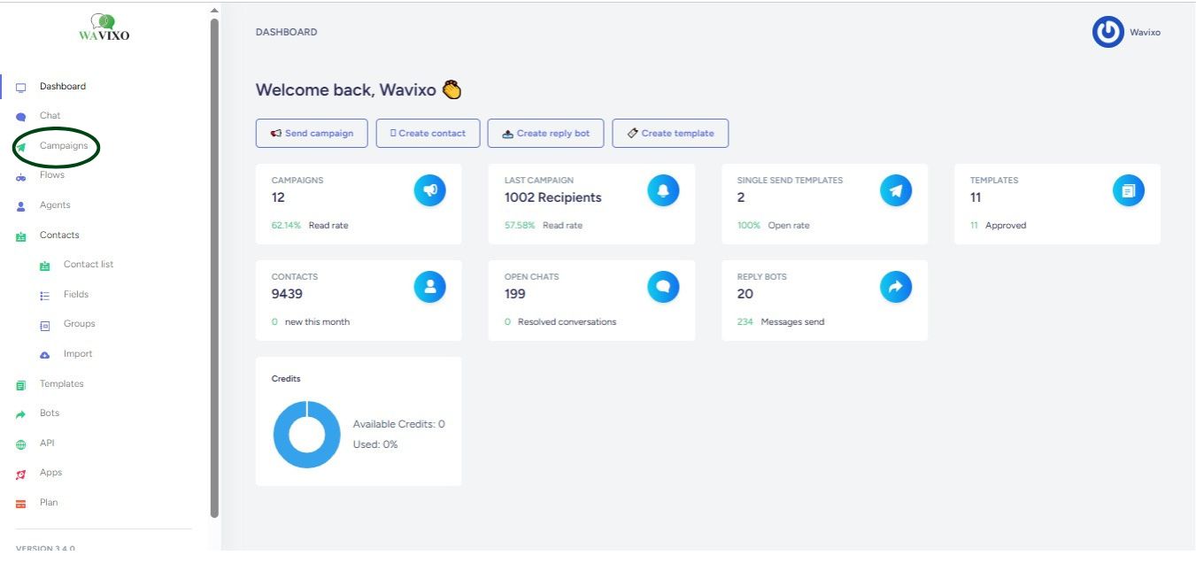Click the paper plane icon in Single Send Templates card
The height and width of the screenshot is (571, 1196).
[x=895, y=190]
